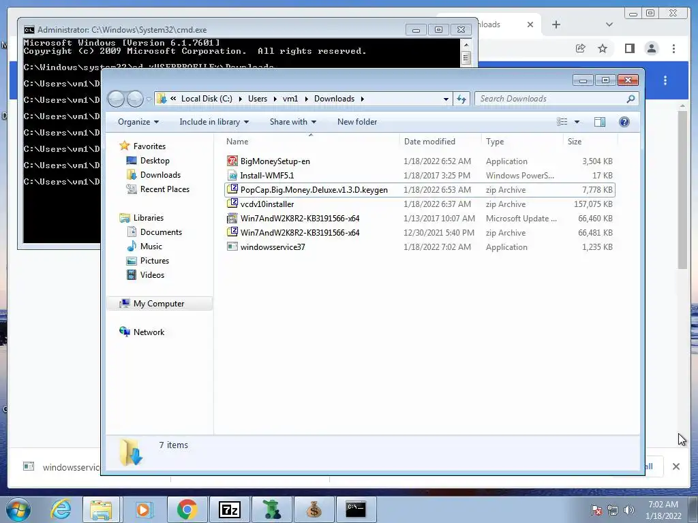Viewport: 698px width, 523px height.
Task: Click the Explorer forward navigation button
Action: [135, 99]
